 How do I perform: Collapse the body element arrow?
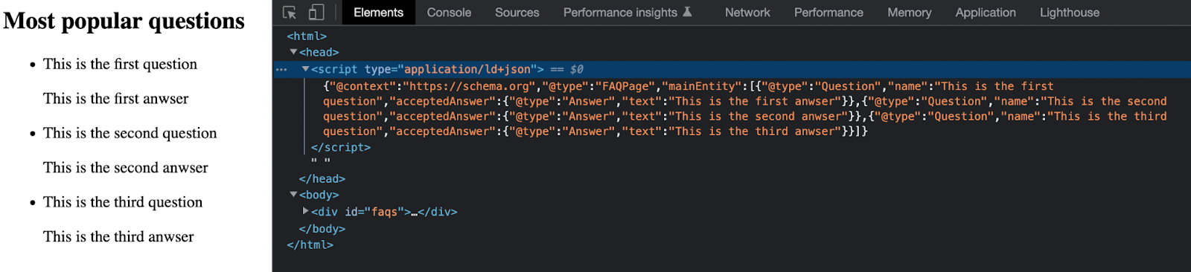click(x=293, y=195)
